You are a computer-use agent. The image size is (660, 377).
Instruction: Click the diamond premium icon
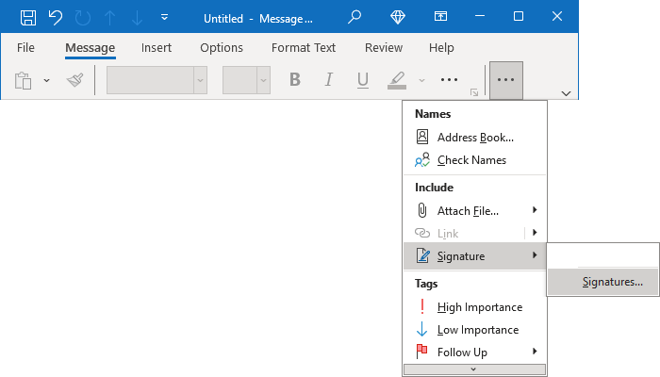tap(398, 17)
